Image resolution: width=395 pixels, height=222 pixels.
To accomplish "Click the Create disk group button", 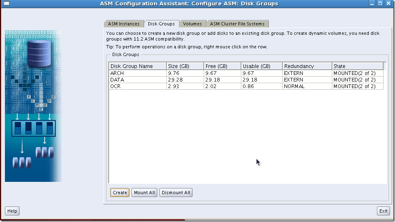I will pos(120,193).
